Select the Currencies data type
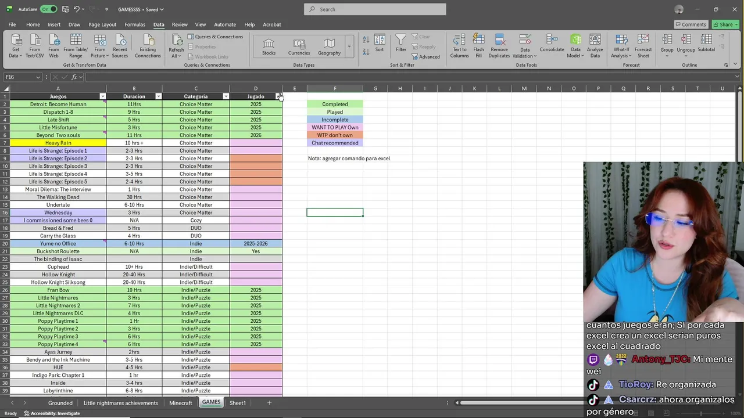 pos(299,47)
